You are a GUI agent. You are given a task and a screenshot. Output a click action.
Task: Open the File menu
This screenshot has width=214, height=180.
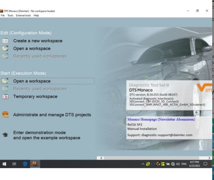(x=2, y=15)
